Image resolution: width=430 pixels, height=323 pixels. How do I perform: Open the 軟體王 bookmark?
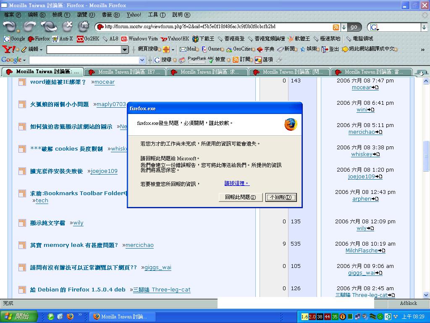299,39
